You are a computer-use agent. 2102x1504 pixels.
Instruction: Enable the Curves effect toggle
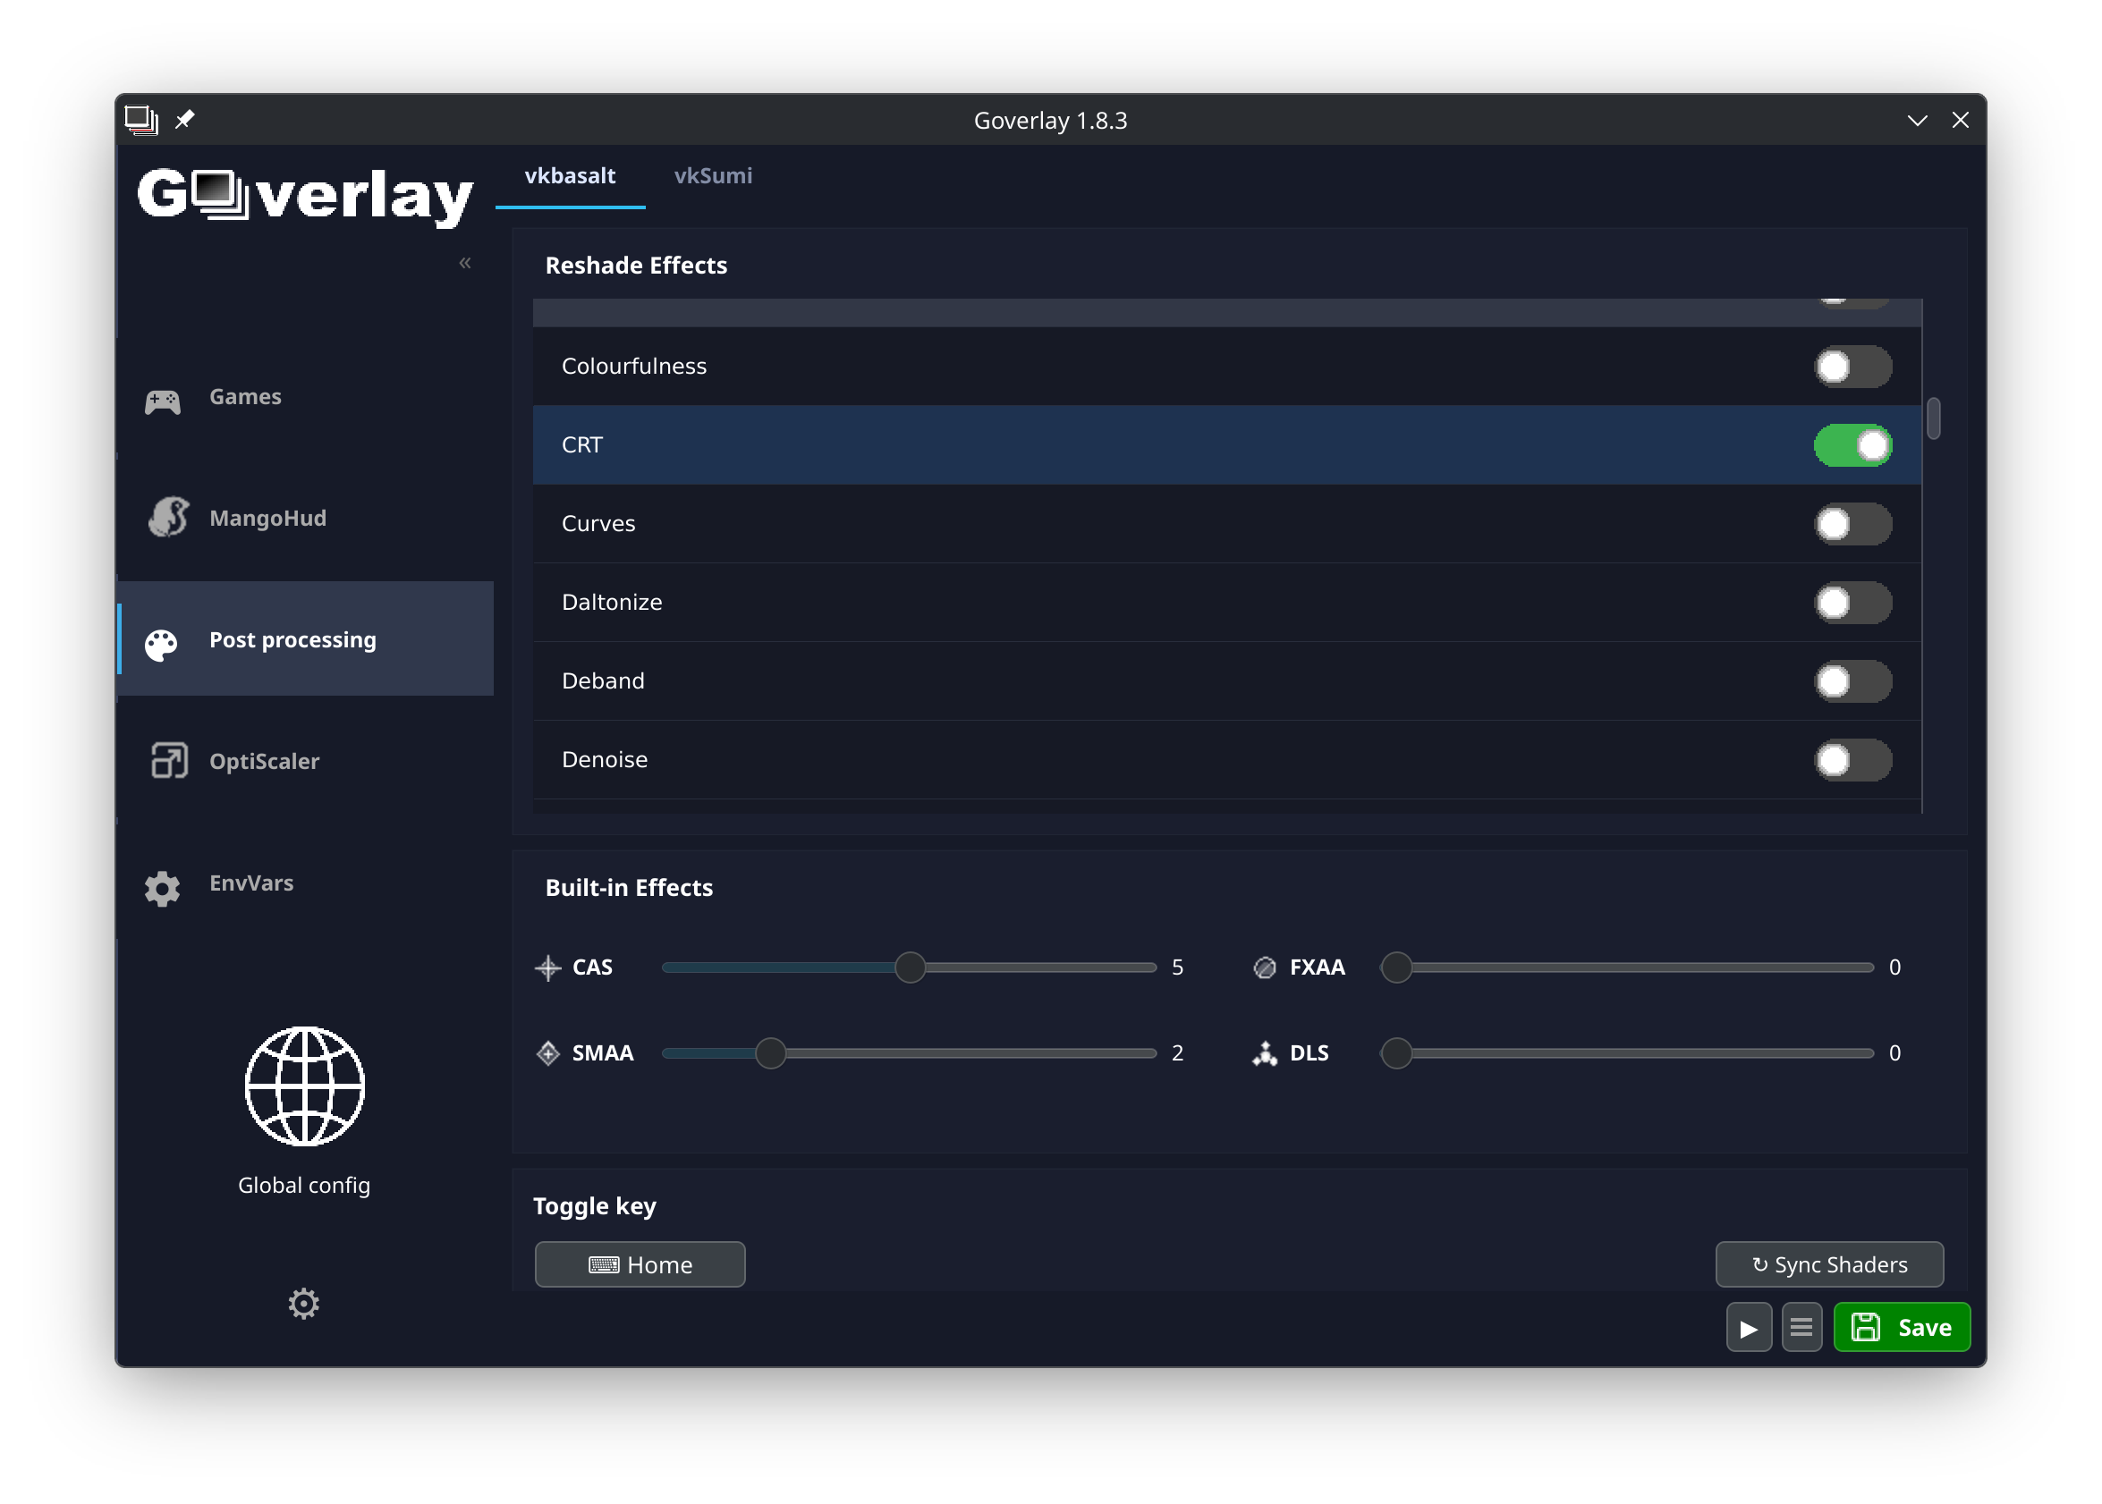click(1852, 524)
